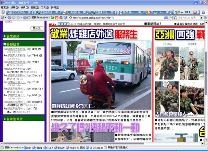Click the 0rz! bookmarklet in the bottom bar
Screen dimensions: 208x151
pyautogui.click(x=27, y=148)
